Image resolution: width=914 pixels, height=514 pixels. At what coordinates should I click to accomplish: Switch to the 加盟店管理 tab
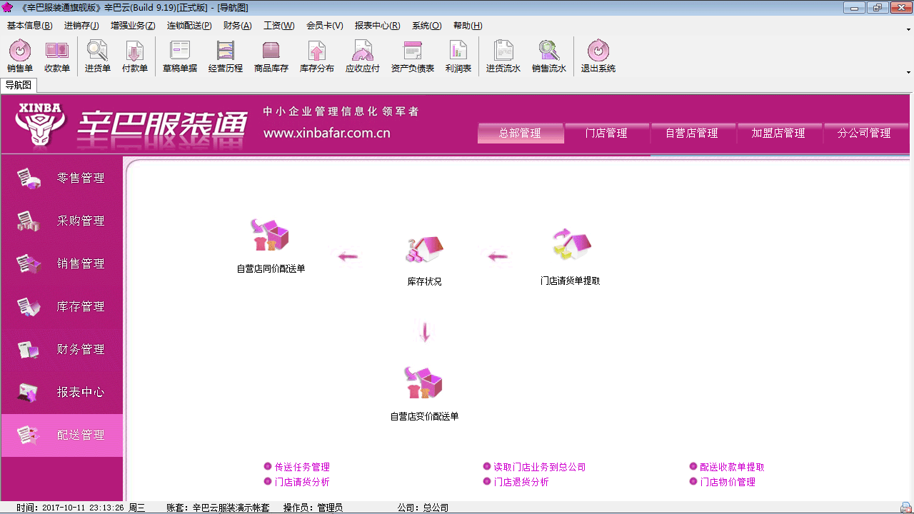click(778, 133)
